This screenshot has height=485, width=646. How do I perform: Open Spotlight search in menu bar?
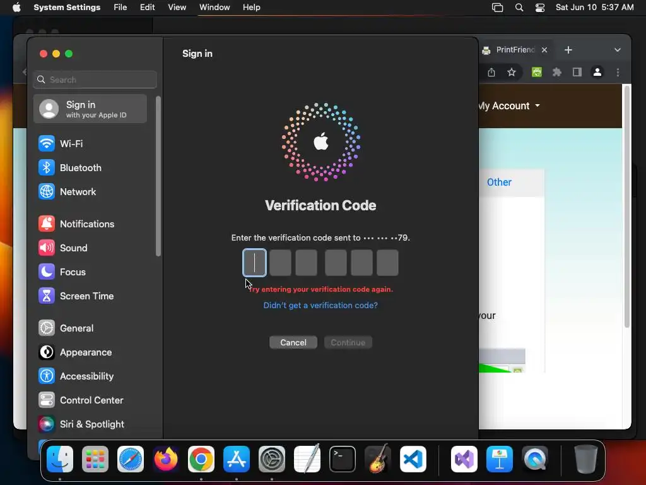[x=519, y=8]
